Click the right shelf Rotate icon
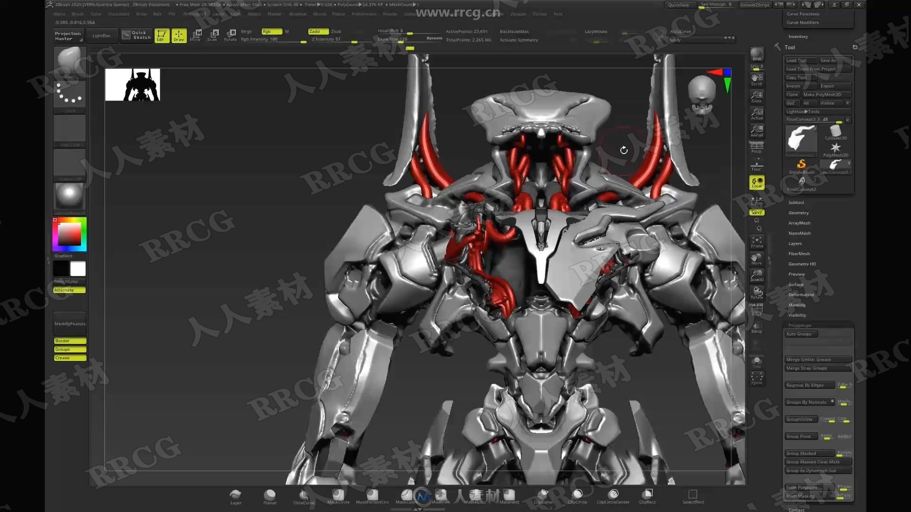 tap(757, 293)
